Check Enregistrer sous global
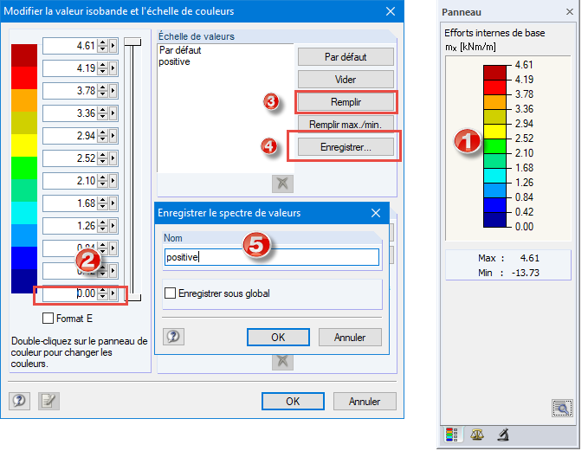This screenshot has height=451, width=588. (x=170, y=293)
